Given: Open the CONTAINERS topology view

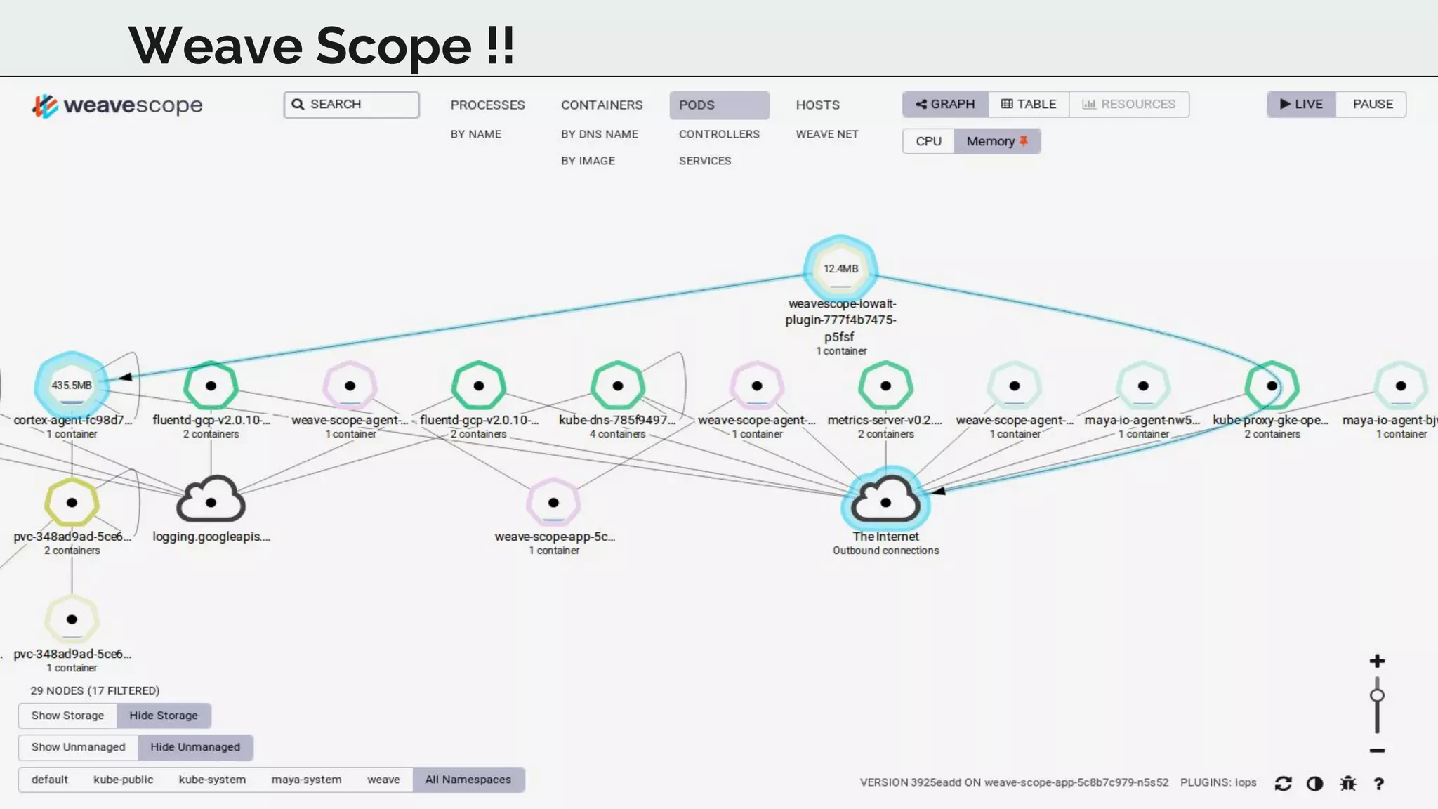Looking at the screenshot, I should (602, 105).
